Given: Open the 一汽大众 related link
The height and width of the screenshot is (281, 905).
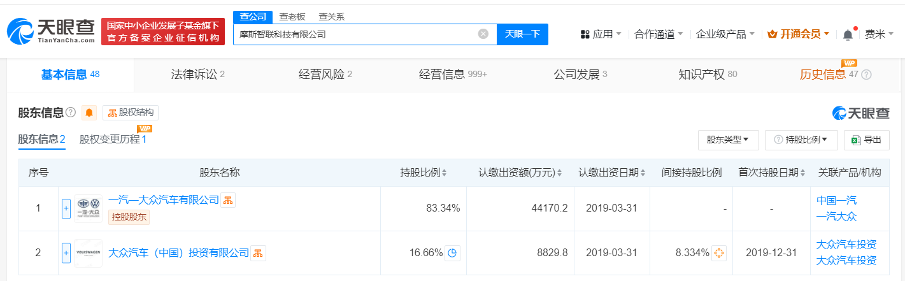Looking at the screenshot, I should tap(836, 217).
